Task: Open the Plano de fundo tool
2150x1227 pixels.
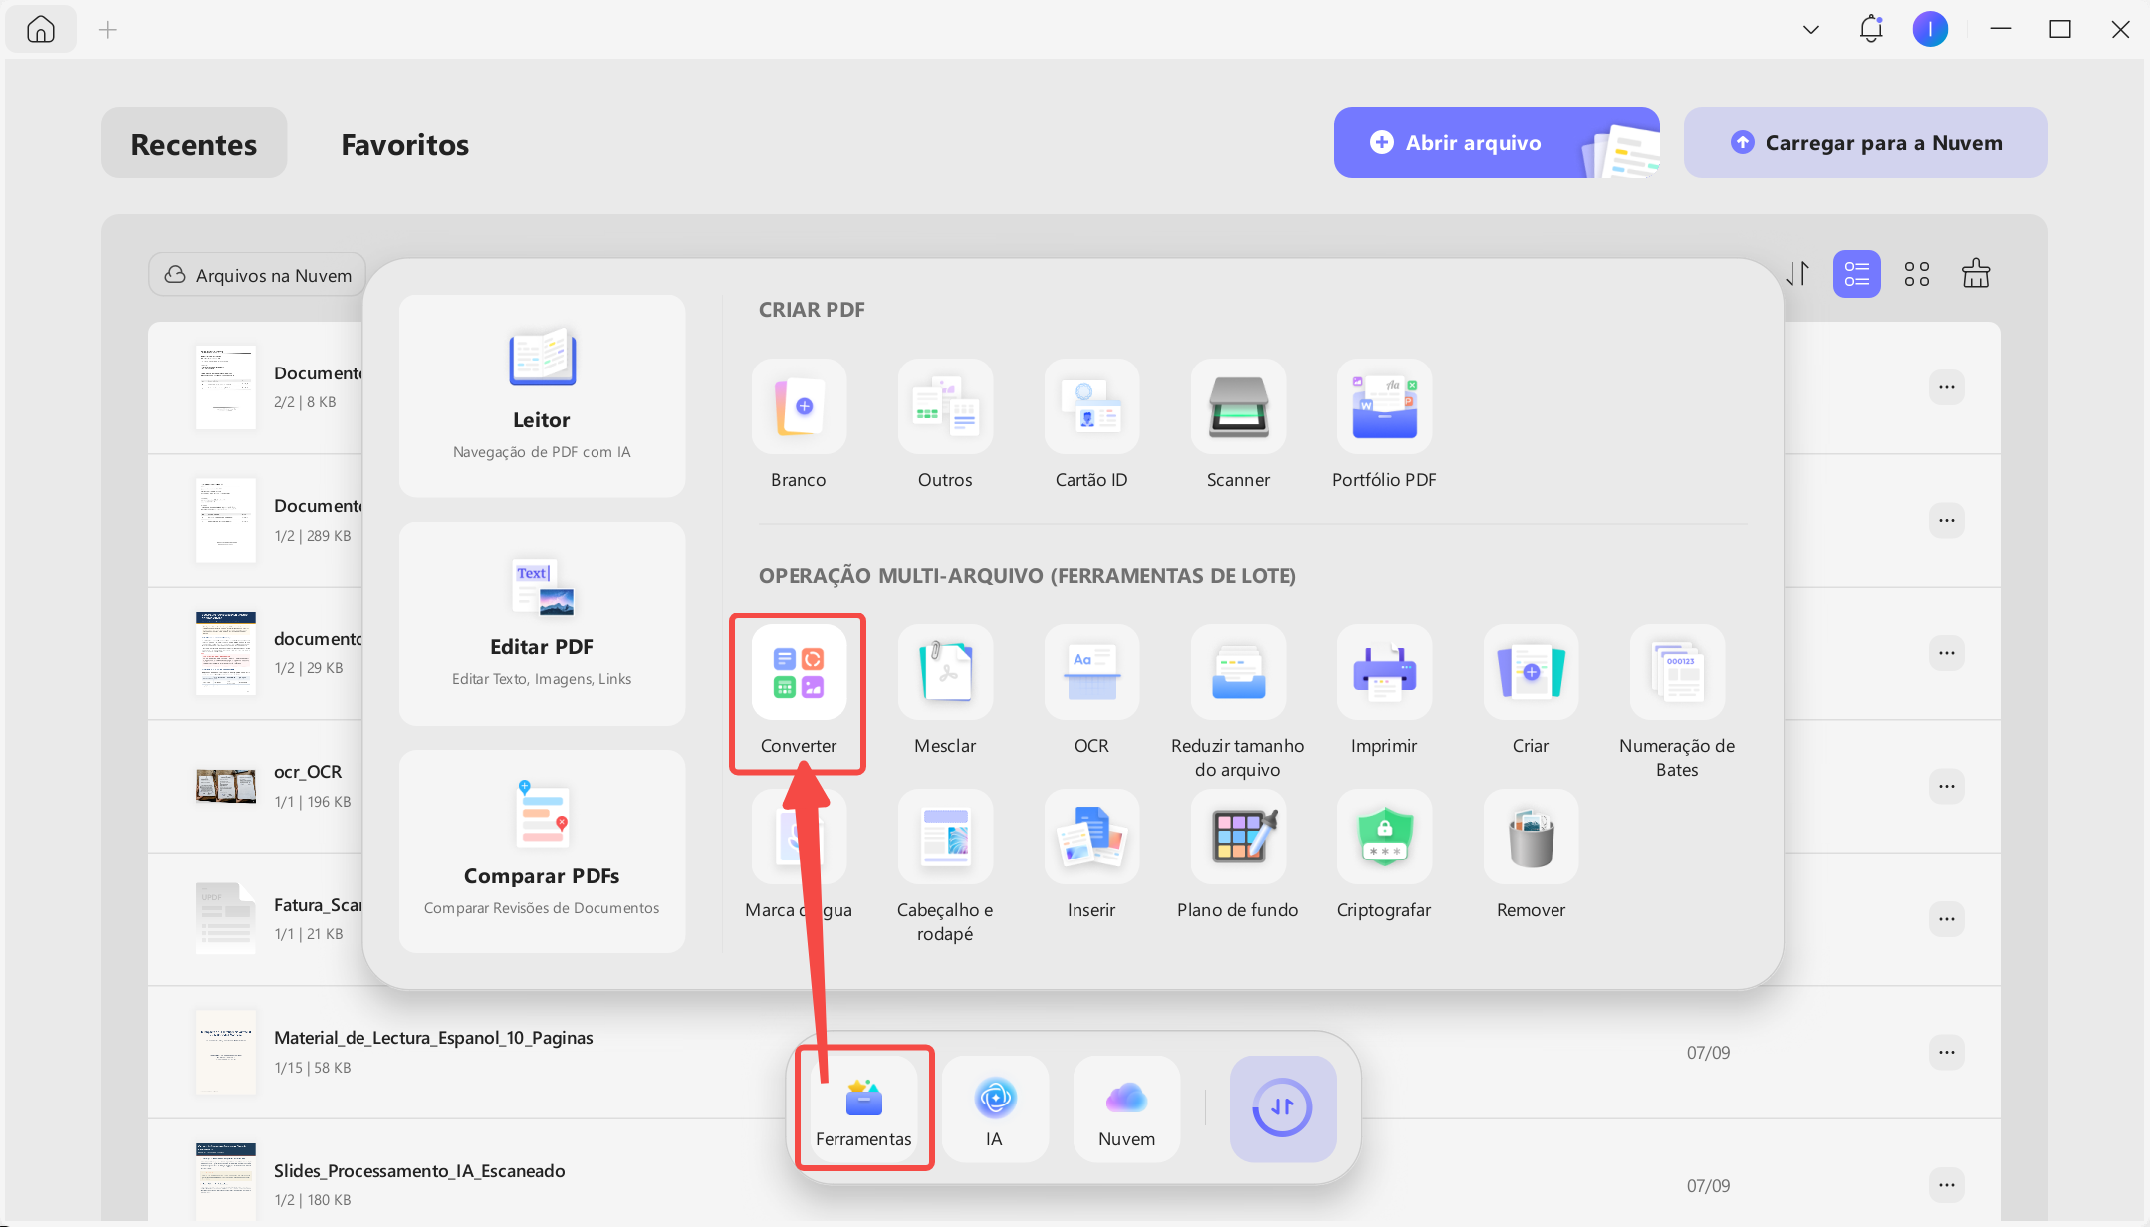Action: [1238, 837]
